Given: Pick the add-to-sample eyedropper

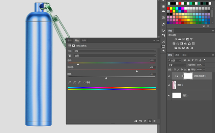Looking at the screenshot, I should pyautogui.click(x=74, y=82).
